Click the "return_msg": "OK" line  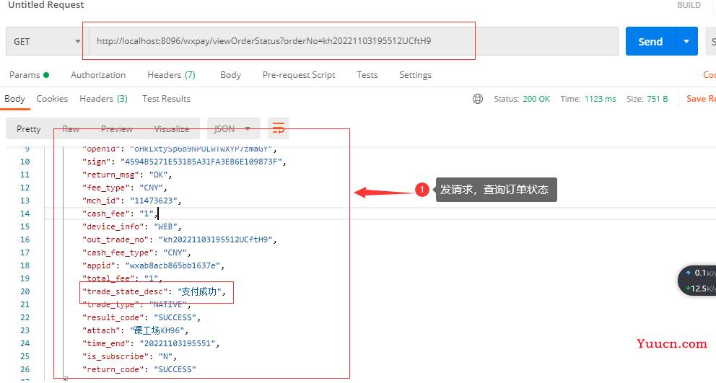[x=127, y=175]
